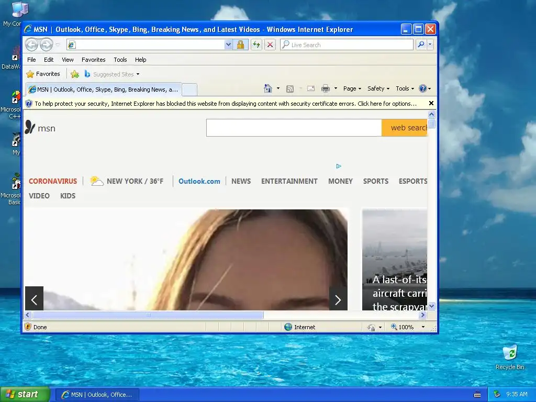Click the Help question mark icon
The image size is (536, 402).
423,88
